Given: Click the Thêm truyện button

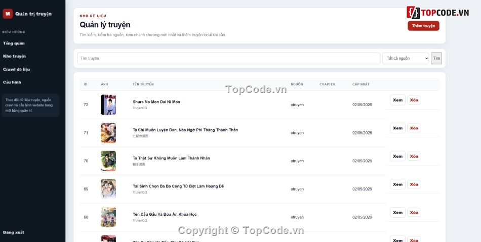Looking at the screenshot, I should (x=423, y=26).
